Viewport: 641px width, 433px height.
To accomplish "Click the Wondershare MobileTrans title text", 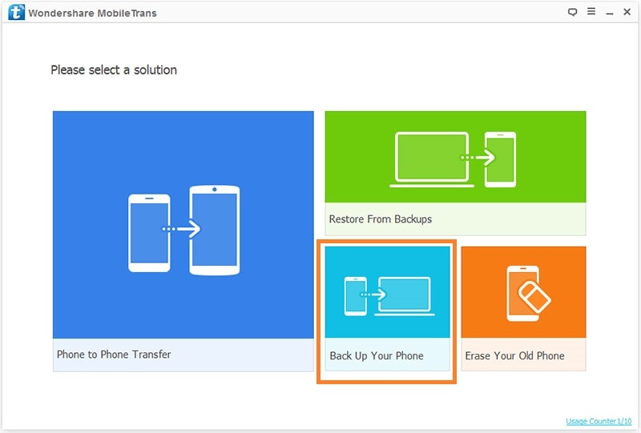I will pyautogui.click(x=92, y=13).
